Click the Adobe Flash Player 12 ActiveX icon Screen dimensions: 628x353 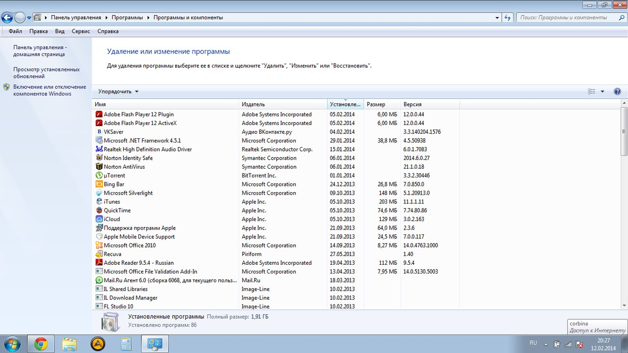pos(99,123)
